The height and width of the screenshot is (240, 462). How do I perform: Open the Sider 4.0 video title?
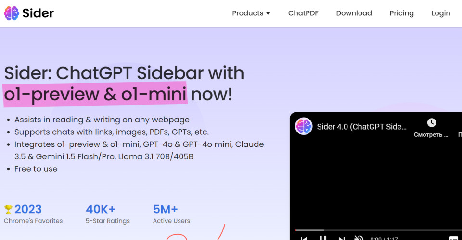361,127
